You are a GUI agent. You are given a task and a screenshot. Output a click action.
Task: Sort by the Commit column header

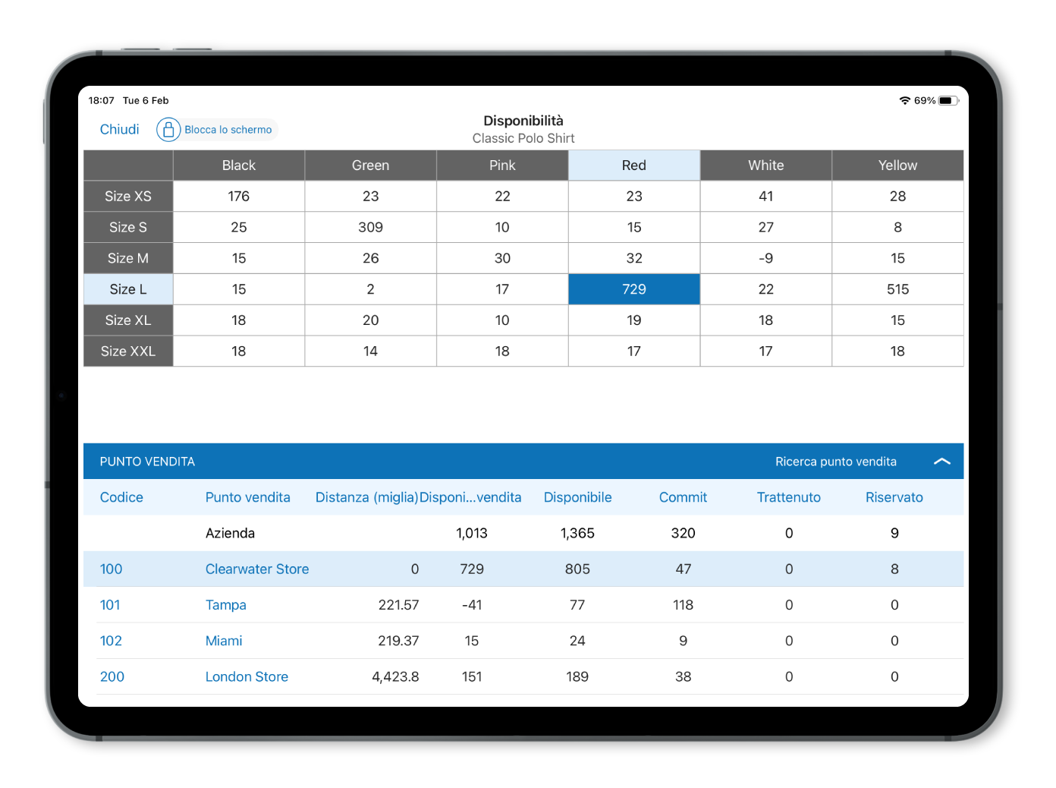coord(683,497)
